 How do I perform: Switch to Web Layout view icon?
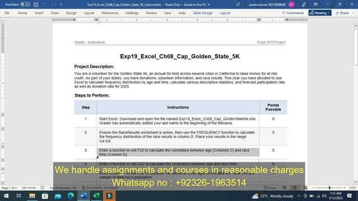(x=305, y=188)
